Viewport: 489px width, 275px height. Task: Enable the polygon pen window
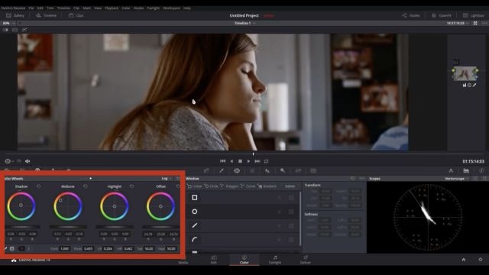[x=195, y=225]
